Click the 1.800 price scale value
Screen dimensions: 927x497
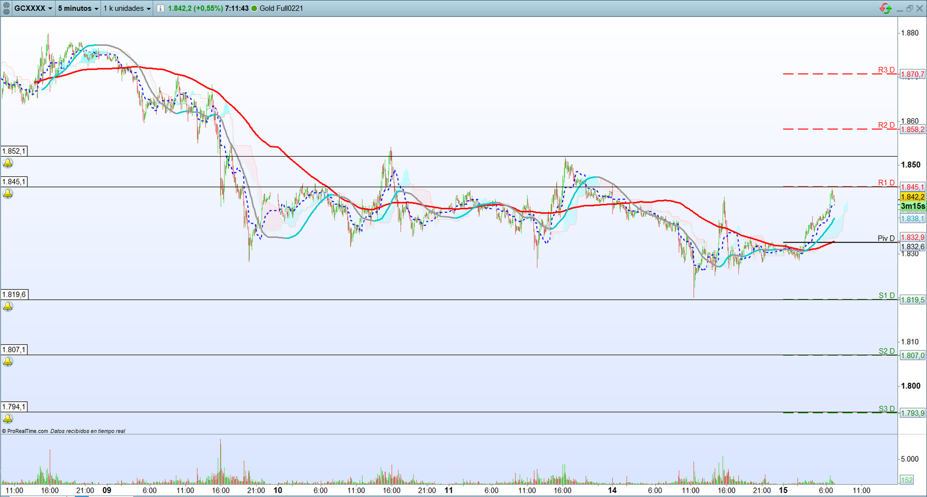click(911, 386)
